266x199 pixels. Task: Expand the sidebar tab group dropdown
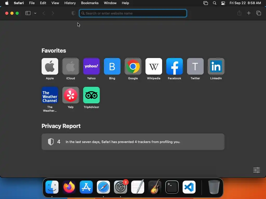coord(35,13)
